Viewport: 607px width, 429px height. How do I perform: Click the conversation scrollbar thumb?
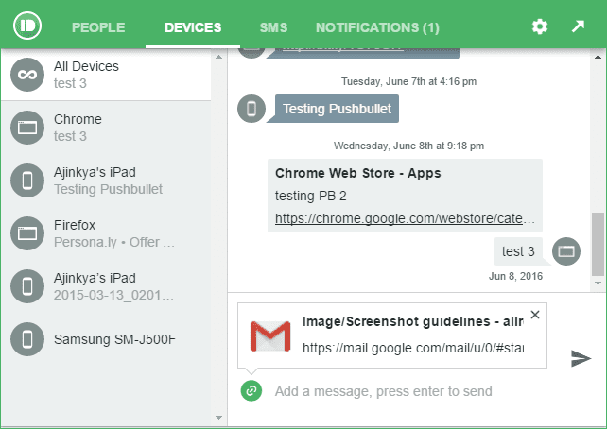point(598,244)
